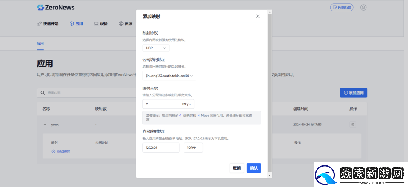Collapse the youxi row chevron
408x187 pixels.
pyautogui.click(x=45, y=125)
